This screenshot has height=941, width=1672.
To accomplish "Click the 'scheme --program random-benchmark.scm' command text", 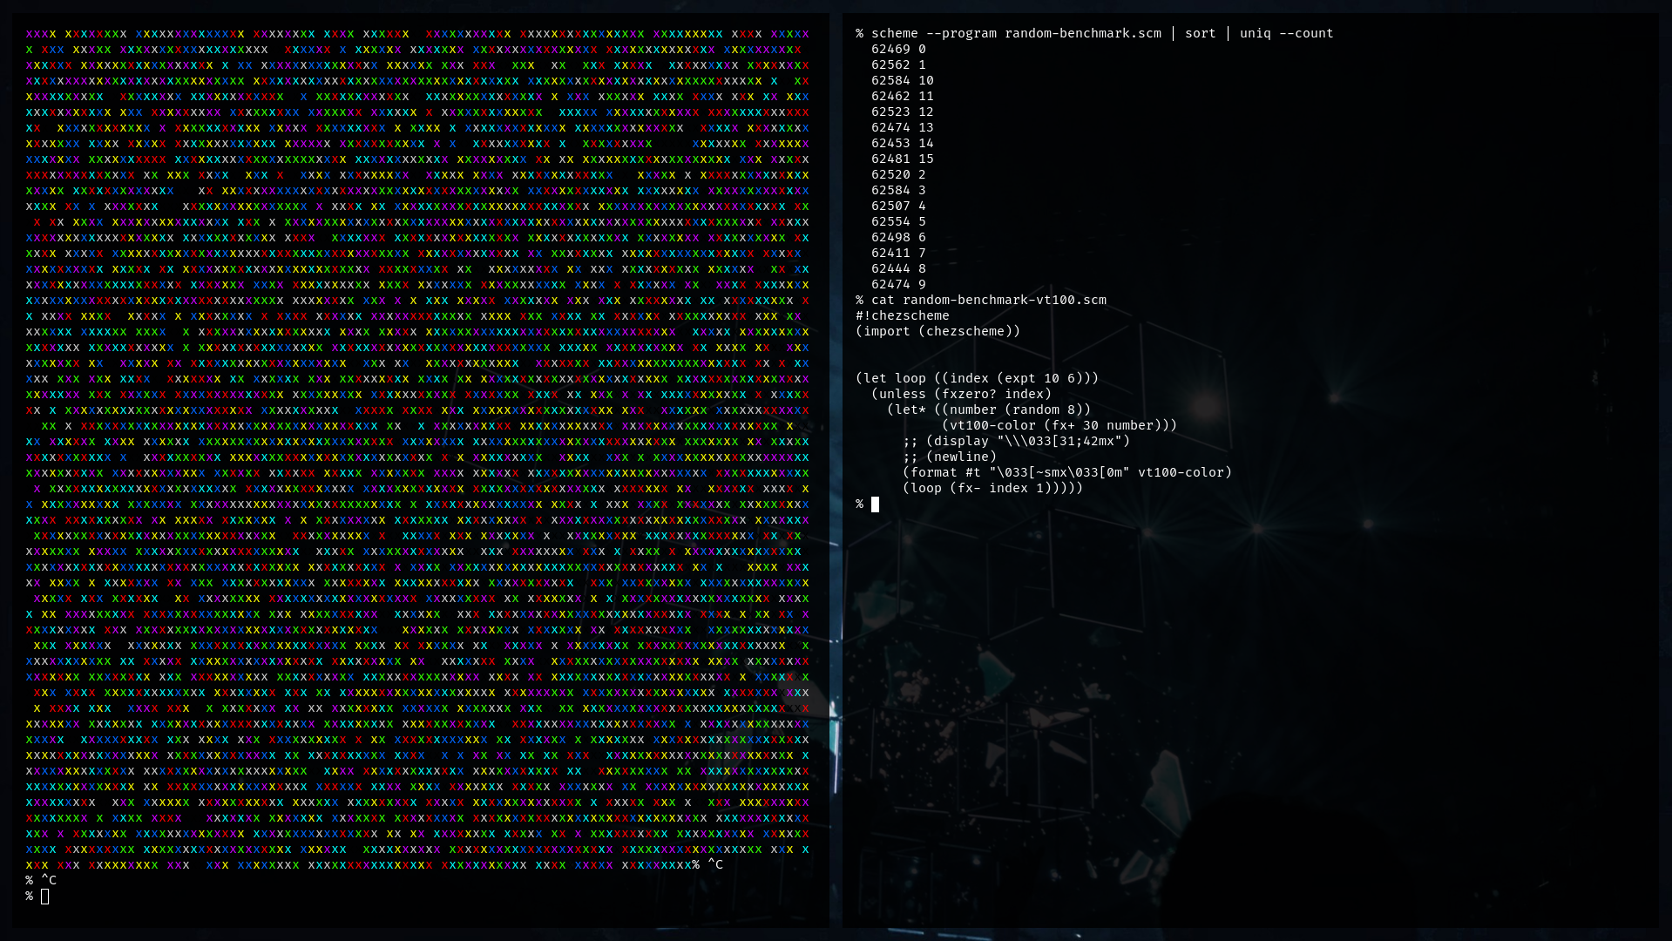I will point(1016,33).
